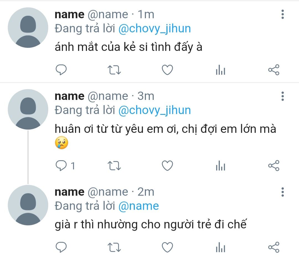Open more options for the 1m tweet
Image resolution: width=299 pixels, height=259 pixels.
tap(283, 14)
